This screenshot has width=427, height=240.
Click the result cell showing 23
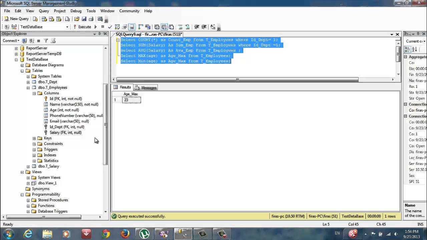point(131,100)
